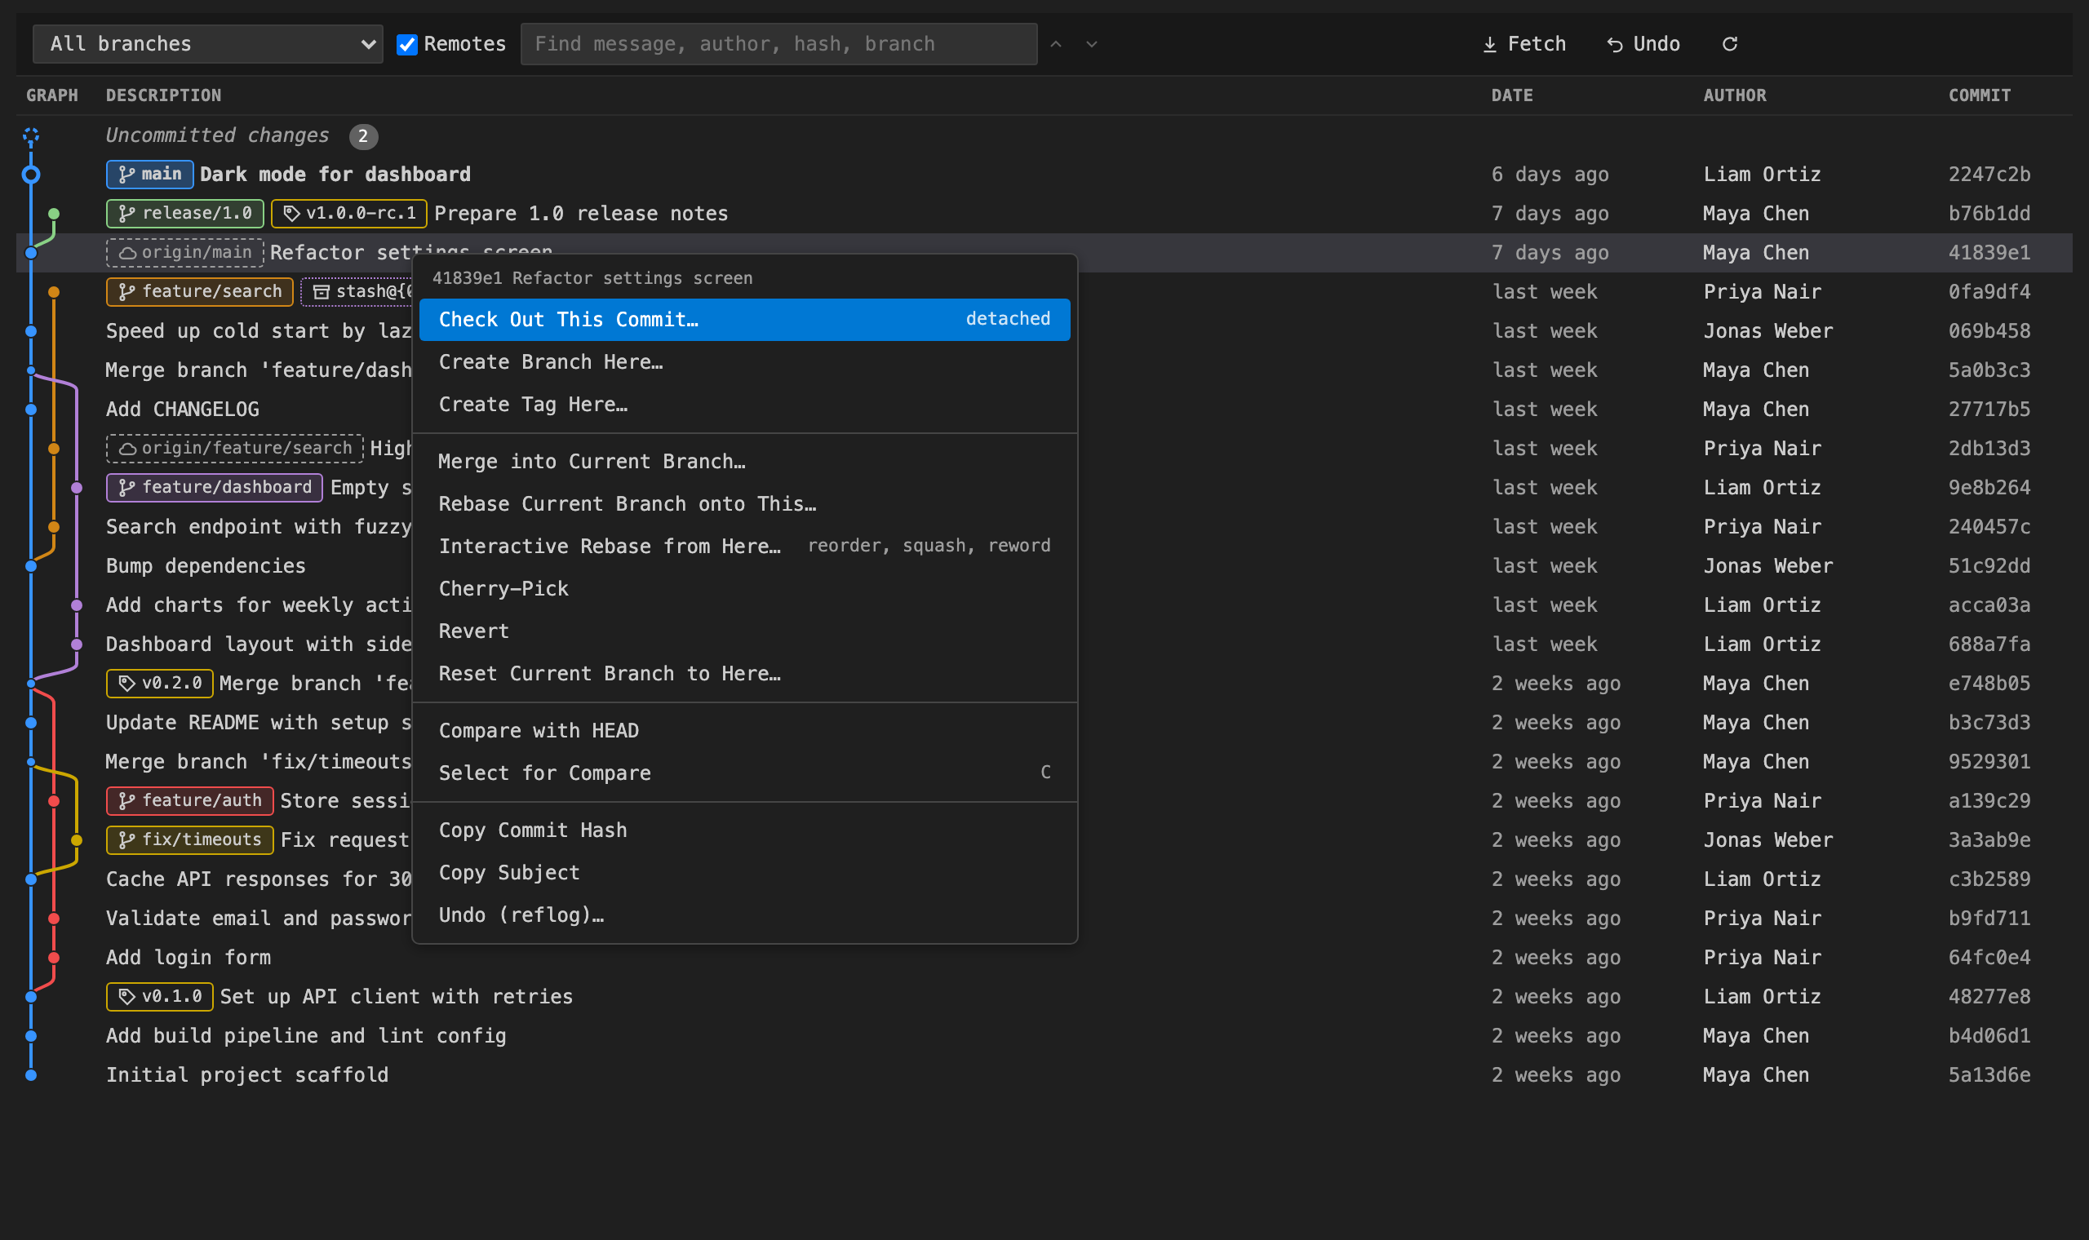Go to previous search match arrow
The width and height of the screenshot is (2089, 1240).
(x=1055, y=44)
